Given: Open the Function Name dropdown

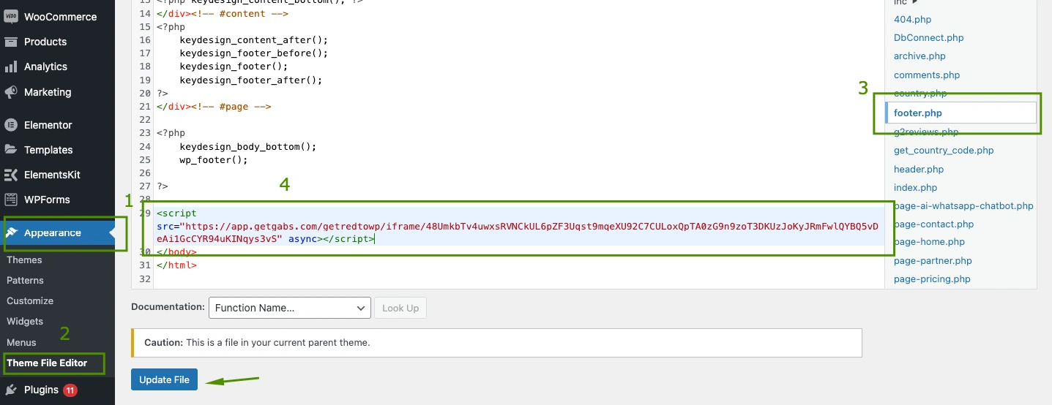Looking at the screenshot, I should click(290, 308).
